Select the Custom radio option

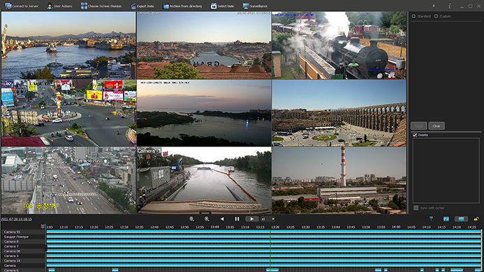point(442,16)
